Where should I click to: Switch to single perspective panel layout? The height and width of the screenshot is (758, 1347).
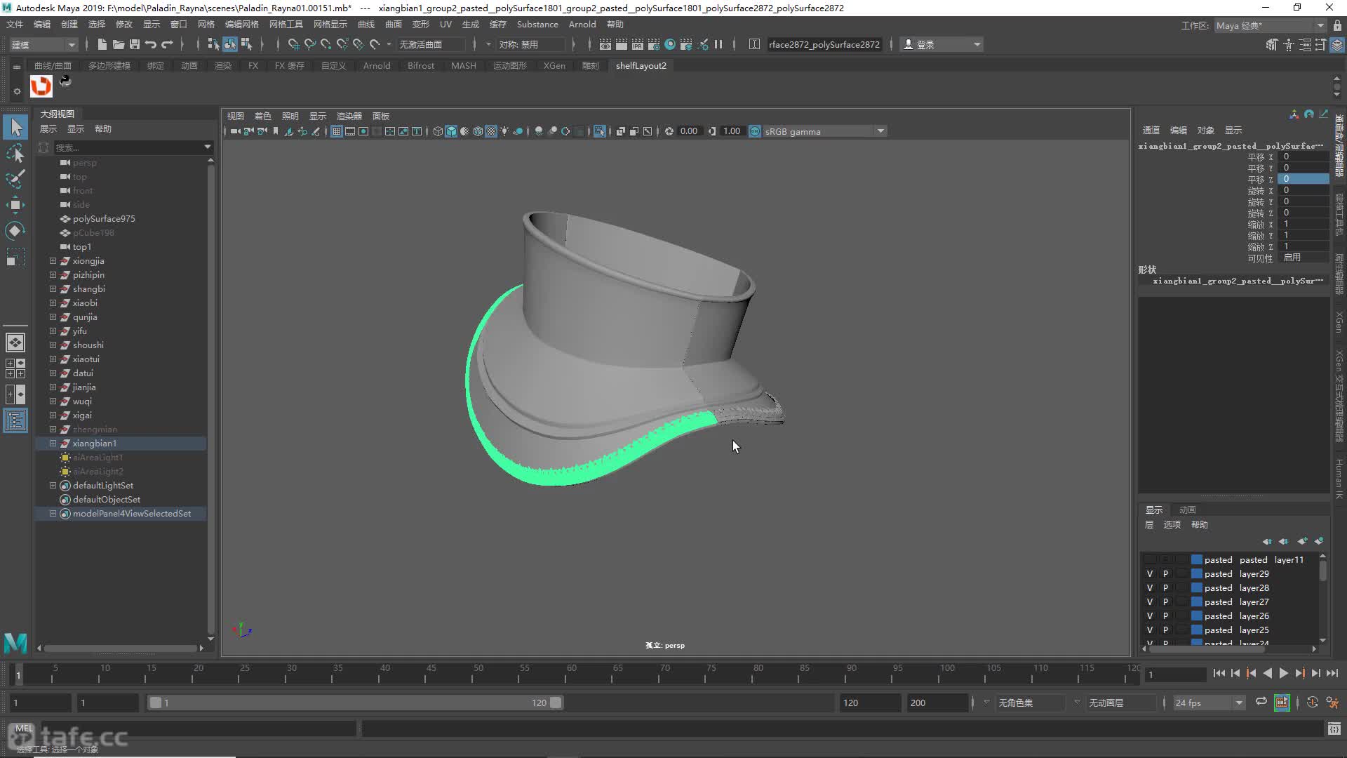pyautogui.click(x=15, y=343)
